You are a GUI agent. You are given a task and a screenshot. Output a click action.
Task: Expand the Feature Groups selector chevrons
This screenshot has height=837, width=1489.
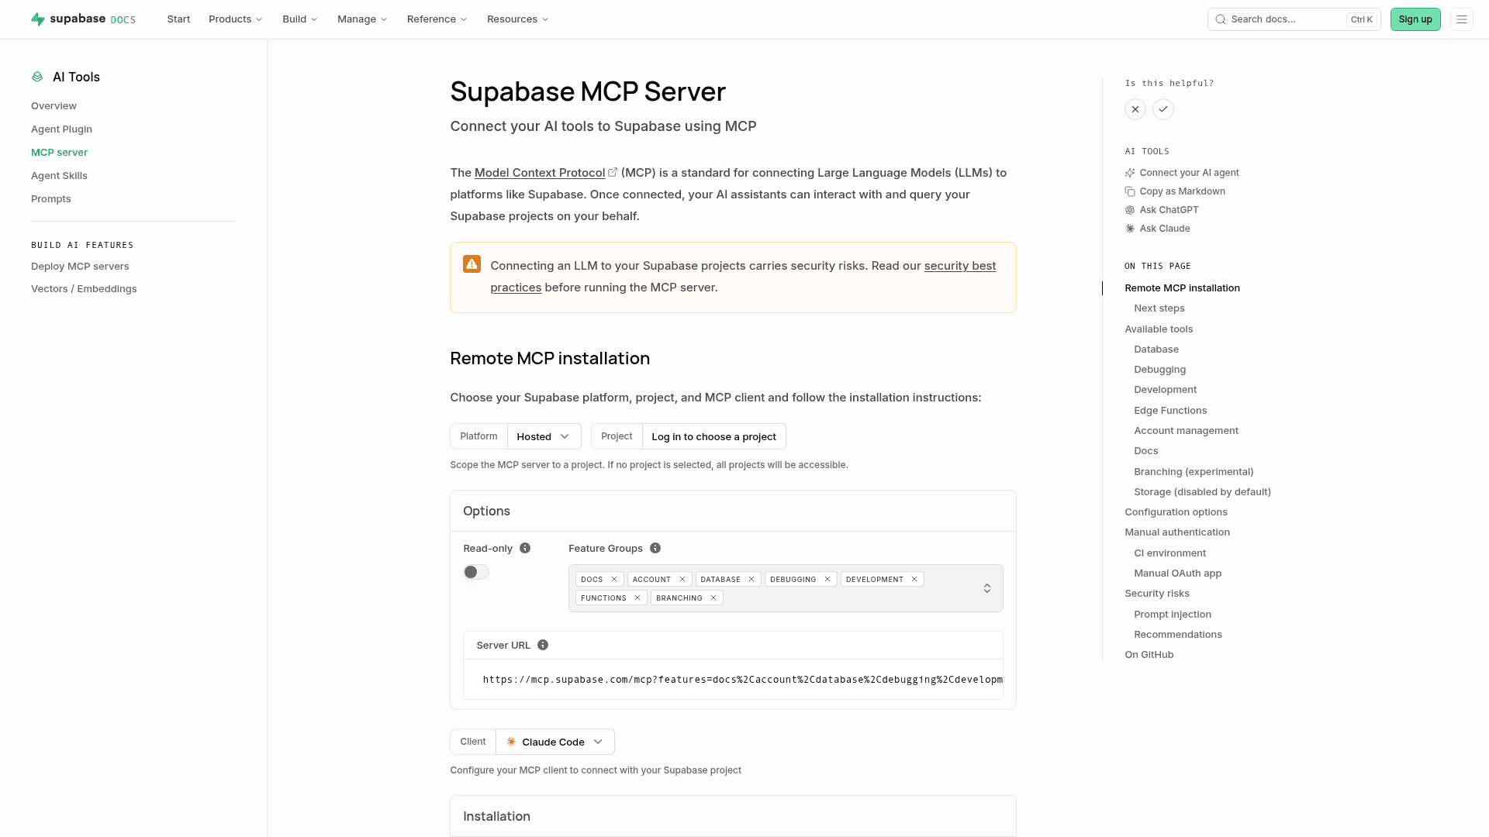pyautogui.click(x=987, y=588)
